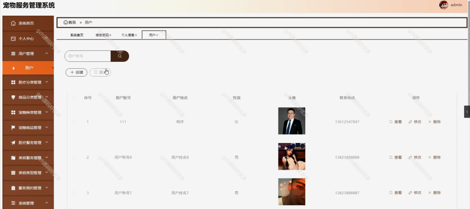Viewport: 470px width, 209px height.
Task: Close the 个人信息 tab with its X
Action: 136,35
